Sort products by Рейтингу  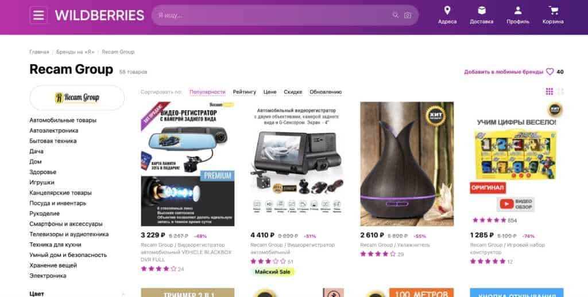[x=245, y=92]
